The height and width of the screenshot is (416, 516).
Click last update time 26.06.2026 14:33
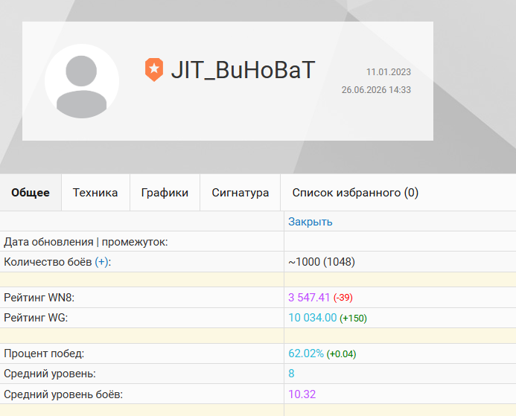[x=376, y=90]
